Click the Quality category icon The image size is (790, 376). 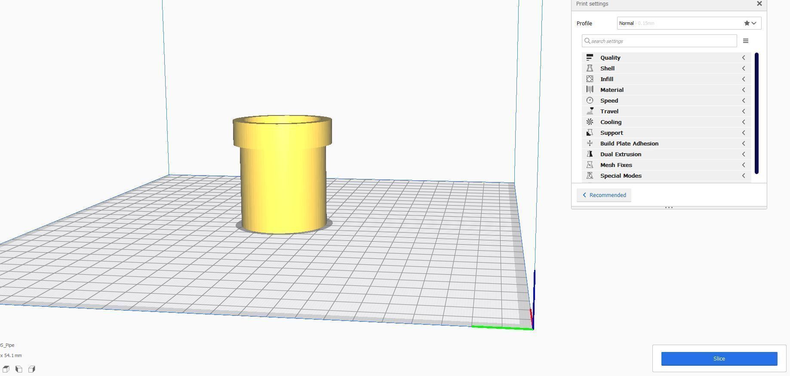pos(590,58)
